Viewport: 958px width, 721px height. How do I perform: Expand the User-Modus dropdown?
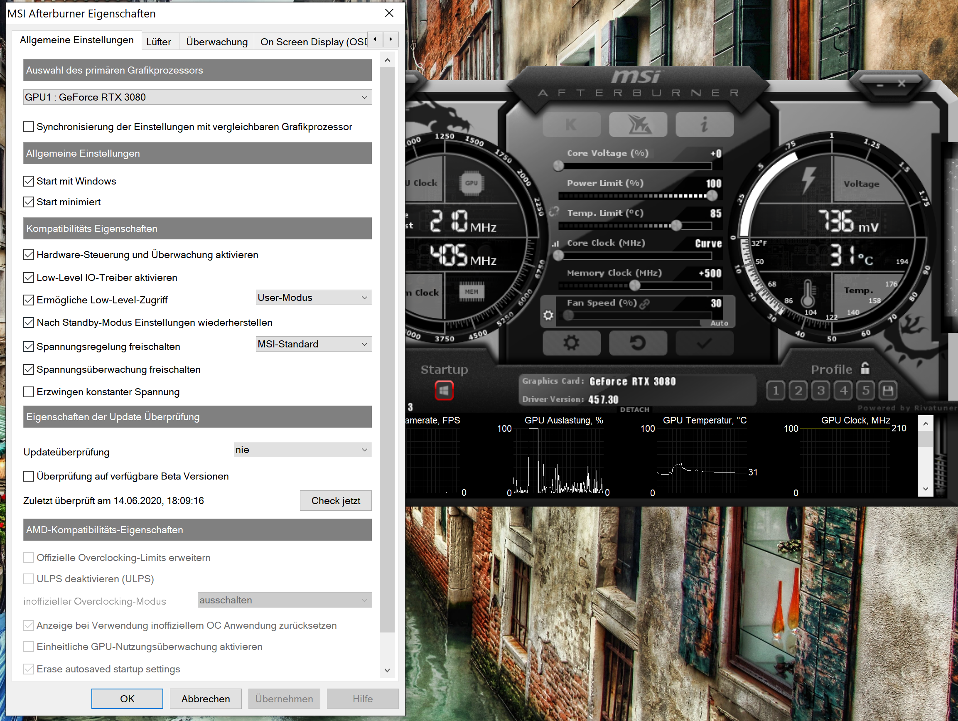[x=314, y=298]
